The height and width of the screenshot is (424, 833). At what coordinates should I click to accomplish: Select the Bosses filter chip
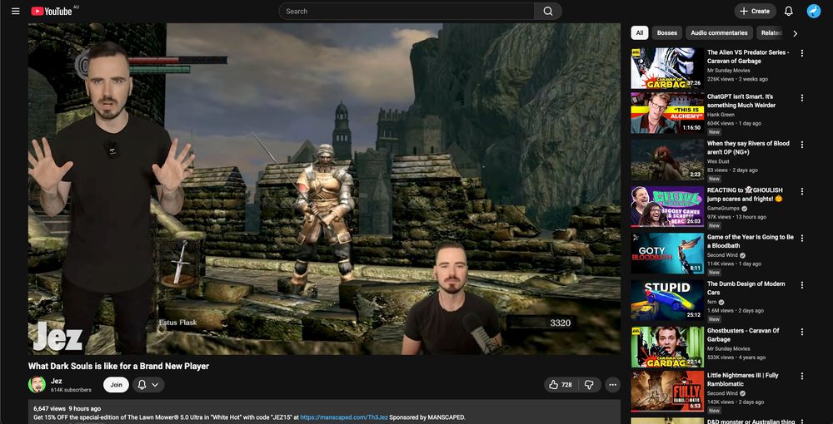click(666, 33)
